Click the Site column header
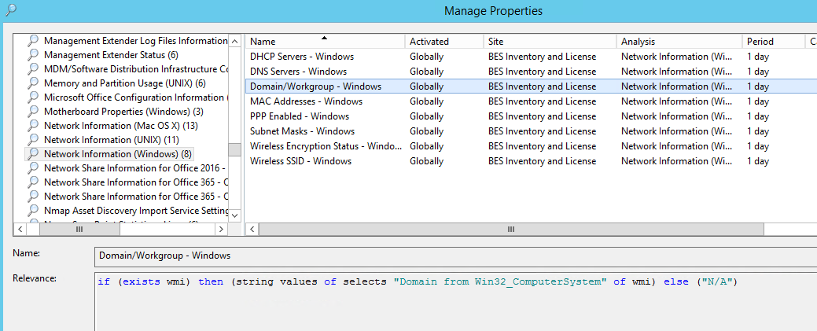817x331 pixels. pyautogui.click(x=549, y=42)
